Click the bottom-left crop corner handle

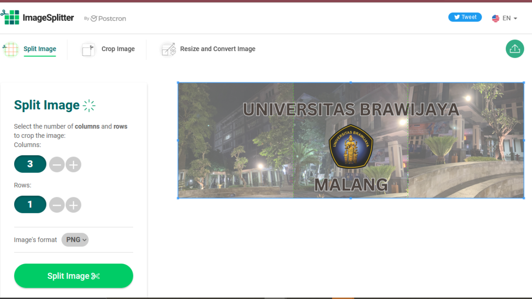coord(178,198)
